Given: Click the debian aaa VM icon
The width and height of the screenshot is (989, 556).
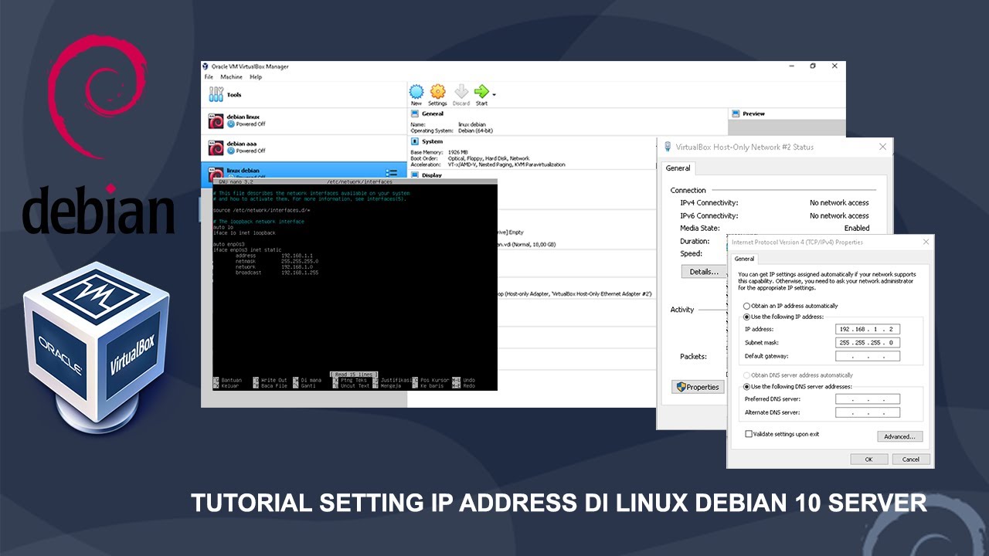Looking at the screenshot, I should (216, 147).
